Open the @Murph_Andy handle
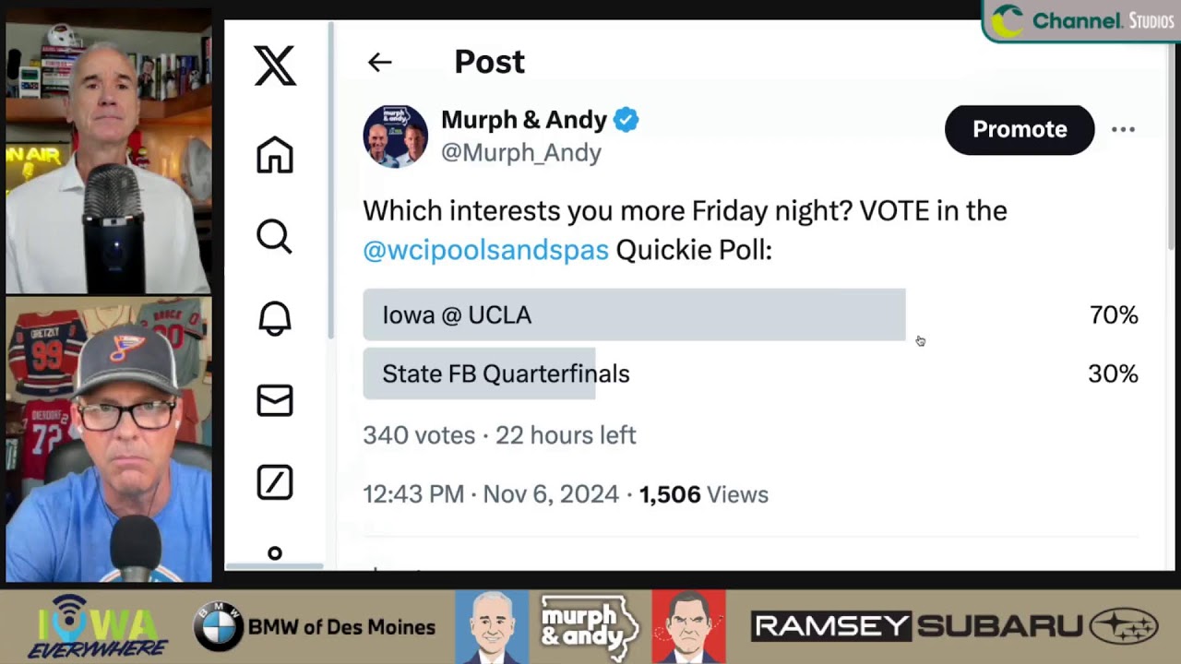Viewport: 1181px width, 664px height. click(521, 153)
